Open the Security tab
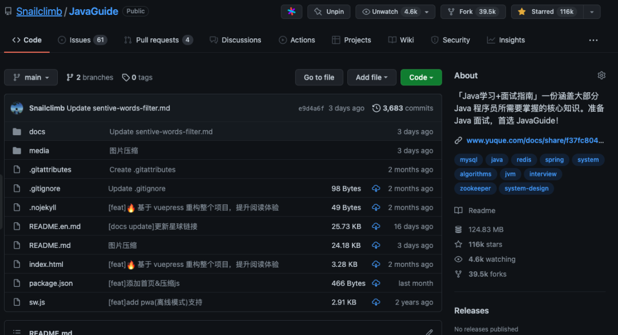The height and width of the screenshot is (335, 618). point(450,40)
